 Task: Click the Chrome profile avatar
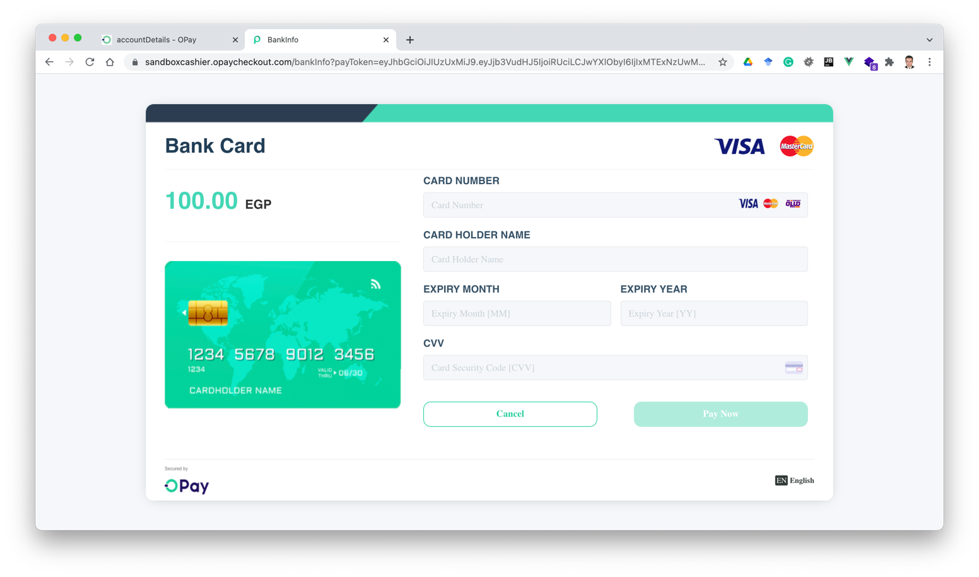pyautogui.click(x=909, y=62)
